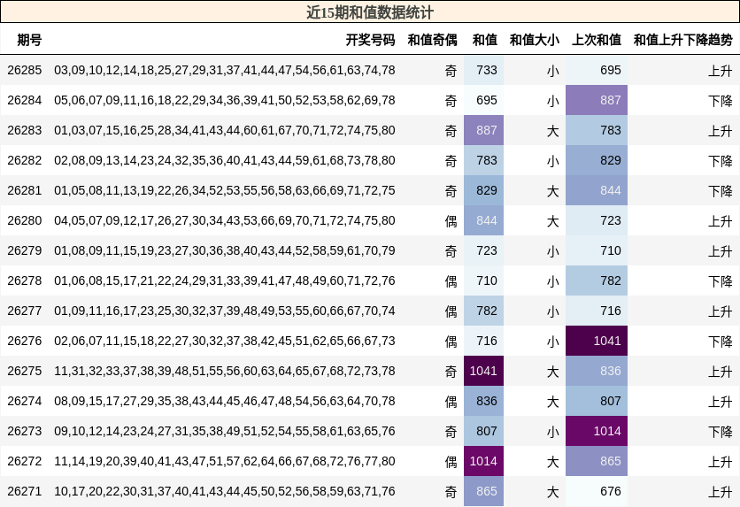
Task: Click the 下降 trend in row 26284
Action: coord(721,101)
